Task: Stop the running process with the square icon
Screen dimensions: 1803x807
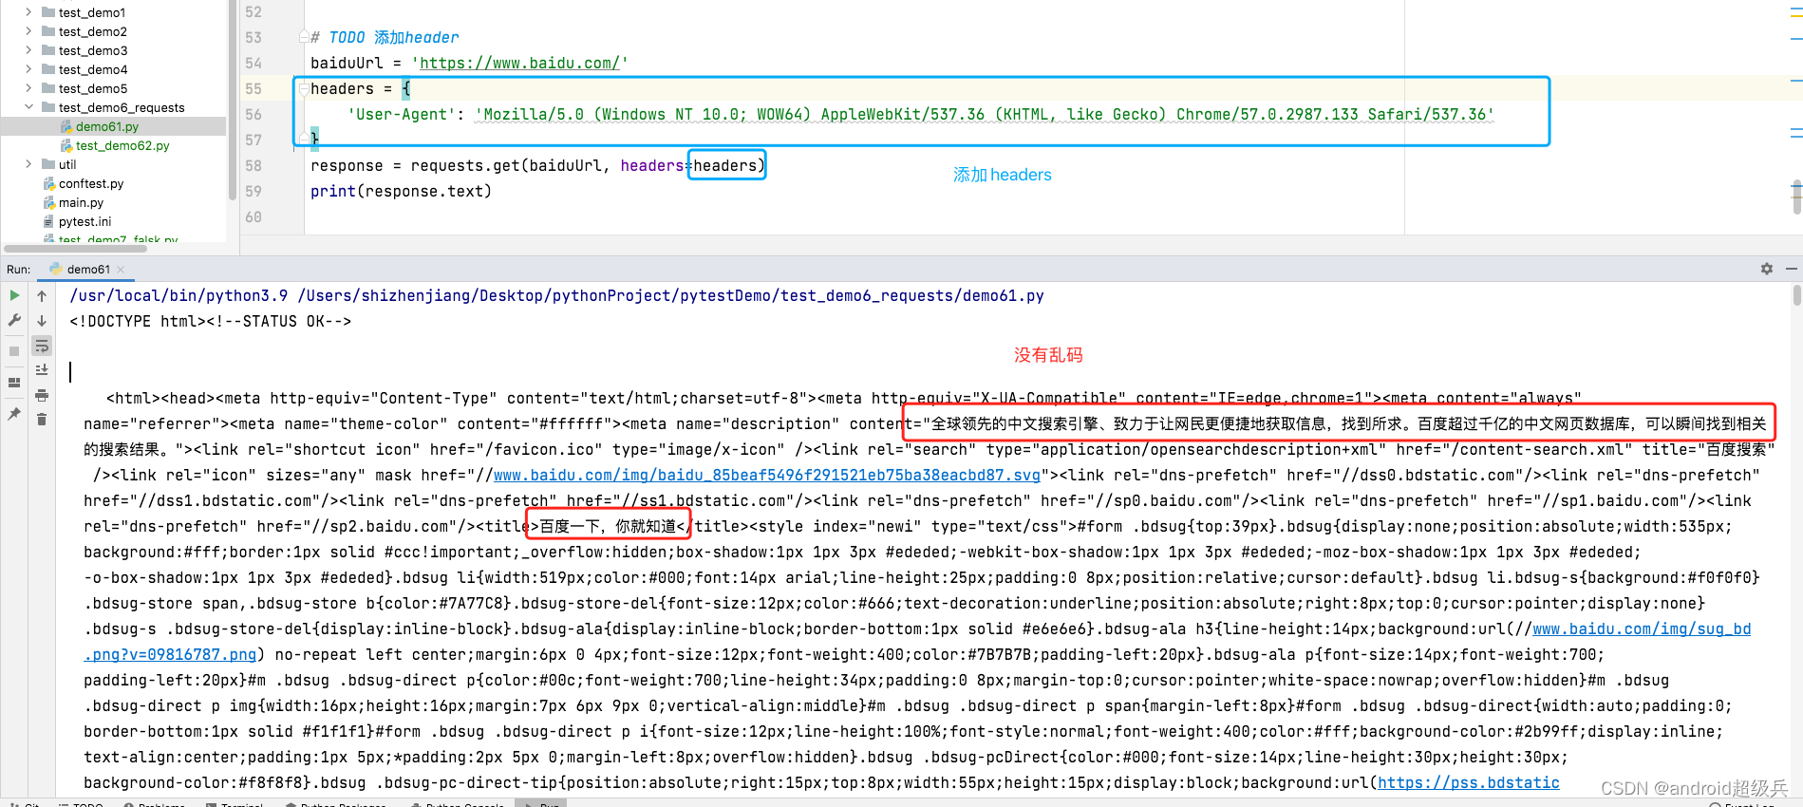Action: click(14, 351)
